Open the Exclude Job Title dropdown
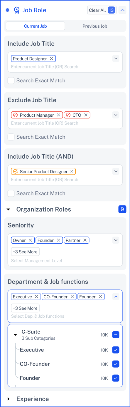The width and height of the screenshot is (130, 407). click(116, 115)
